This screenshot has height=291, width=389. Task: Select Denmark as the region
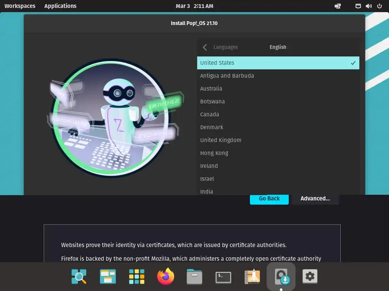[x=278, y=127]
